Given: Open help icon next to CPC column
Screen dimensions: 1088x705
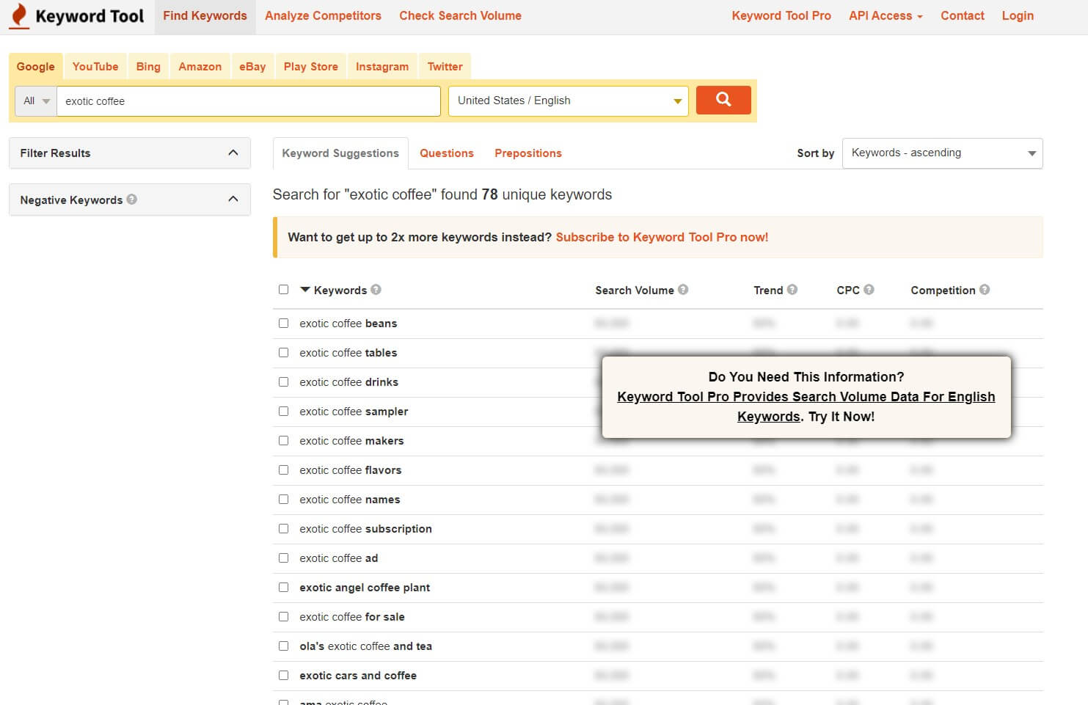Looking at the screenshot, I should coord(869,289).
